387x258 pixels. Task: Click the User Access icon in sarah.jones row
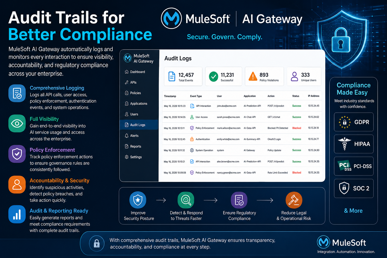pyautogui.click(x=192, y=117)
